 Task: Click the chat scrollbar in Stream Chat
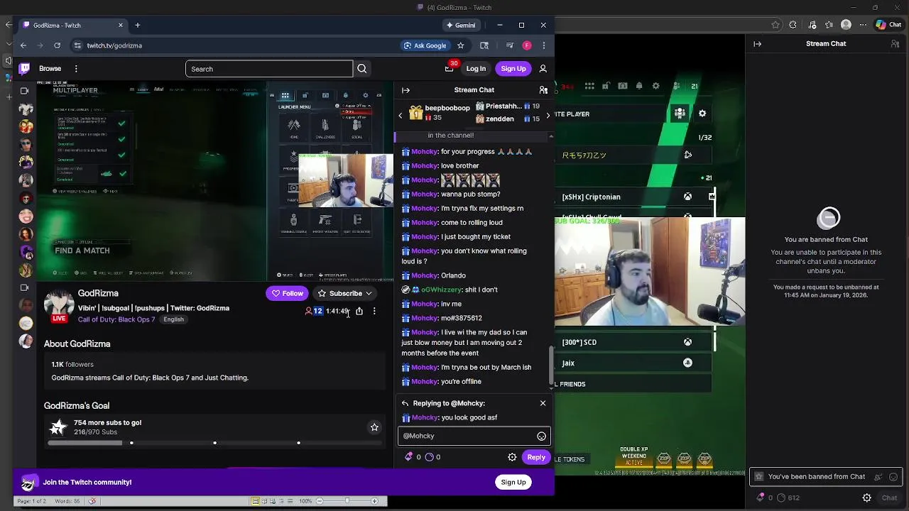click(552, 367)
